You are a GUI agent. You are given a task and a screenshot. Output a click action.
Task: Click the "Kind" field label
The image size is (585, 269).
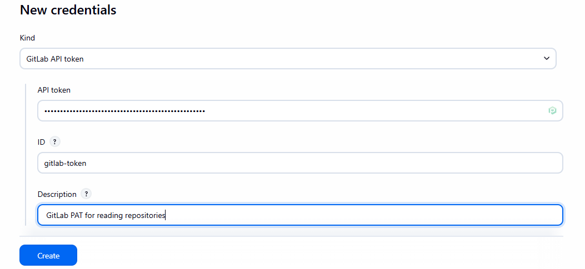27,38
